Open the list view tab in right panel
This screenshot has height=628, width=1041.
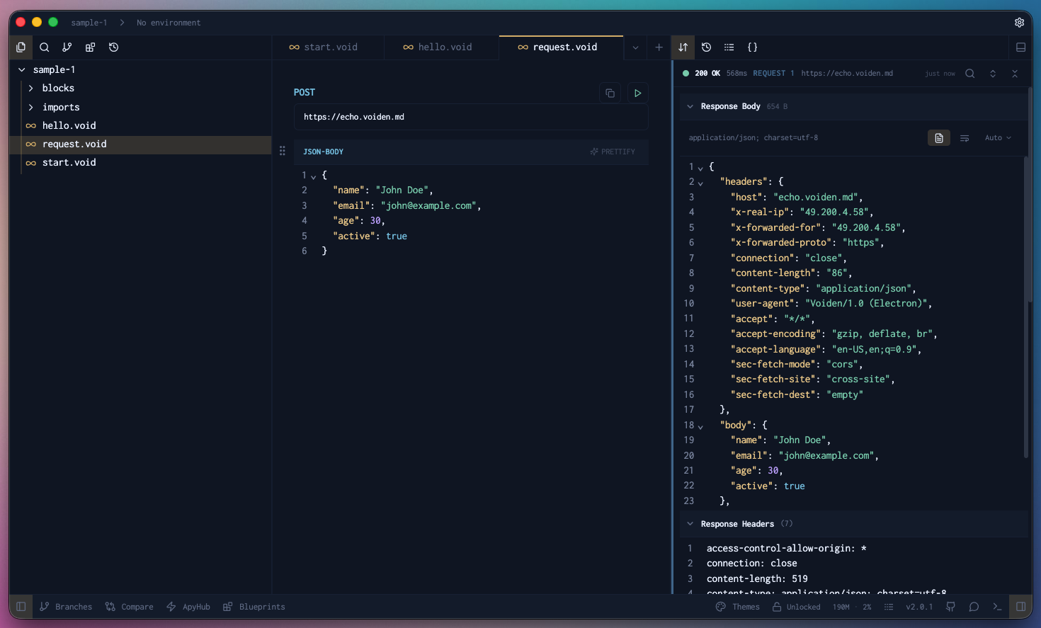[729, 47]
